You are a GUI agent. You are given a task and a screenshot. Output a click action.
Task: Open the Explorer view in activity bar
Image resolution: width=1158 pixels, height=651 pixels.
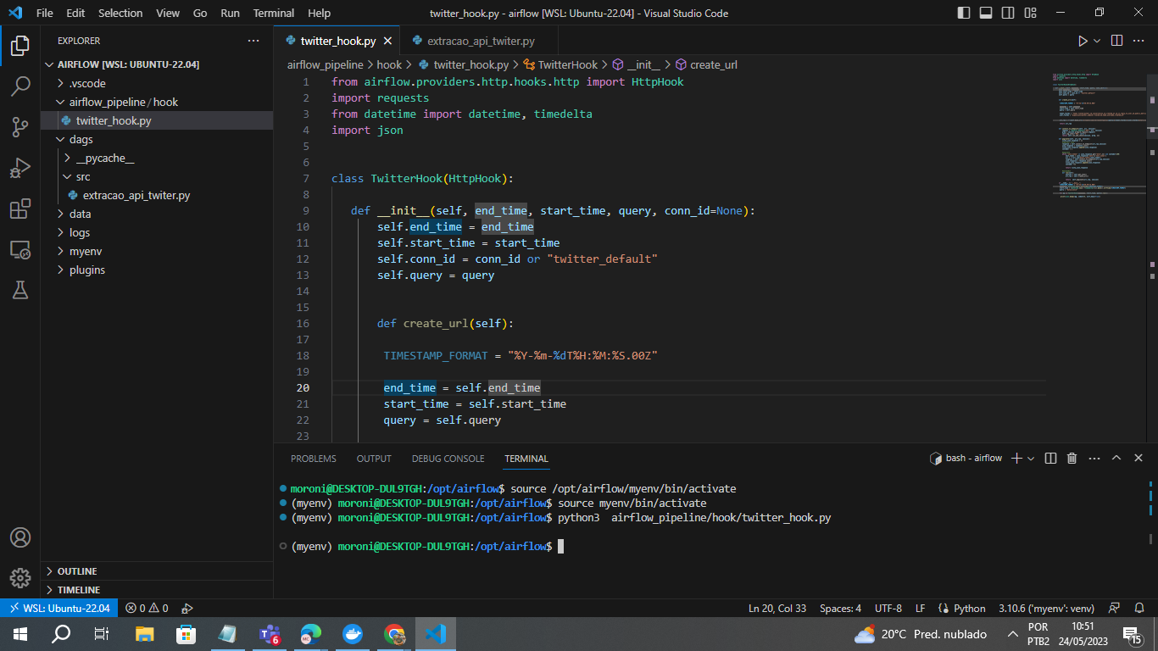20,46
